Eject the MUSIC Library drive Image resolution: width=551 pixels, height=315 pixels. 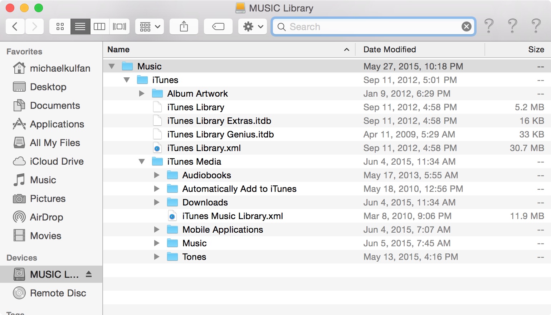pyautogui.click(x=89, y=274)
